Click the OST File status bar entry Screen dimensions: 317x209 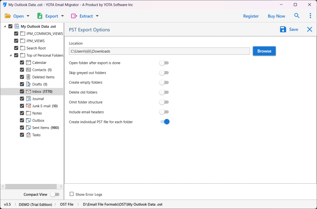click(67, 204)
